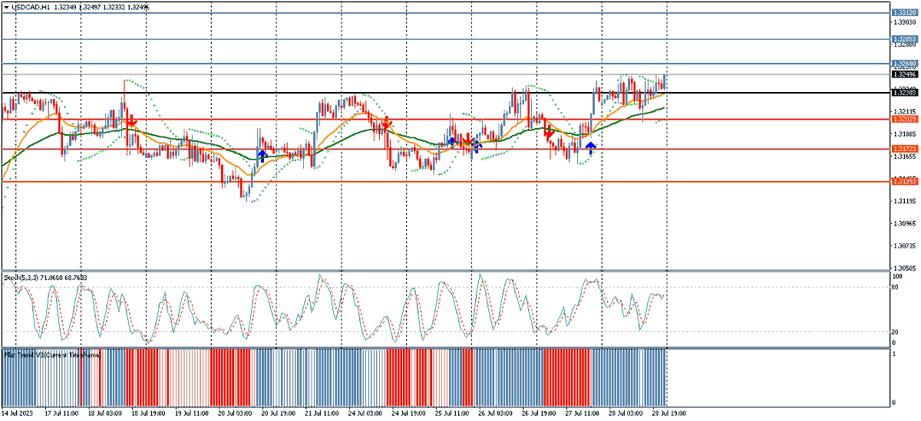Screen dimensions: 921x421
Task: Select the red down arrow near 18 Jul 19:00
Action: 131,122
